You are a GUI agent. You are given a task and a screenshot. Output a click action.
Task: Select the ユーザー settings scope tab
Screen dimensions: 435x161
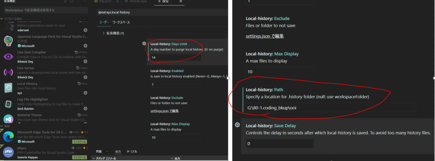pyautogui.click(x=104, y=22)
